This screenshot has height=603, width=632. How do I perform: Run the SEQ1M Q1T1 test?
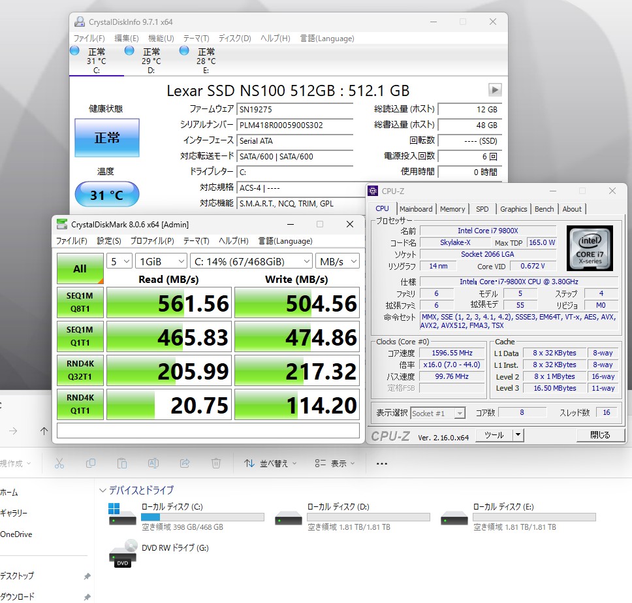pyautogui.click(x=80, y=336)
